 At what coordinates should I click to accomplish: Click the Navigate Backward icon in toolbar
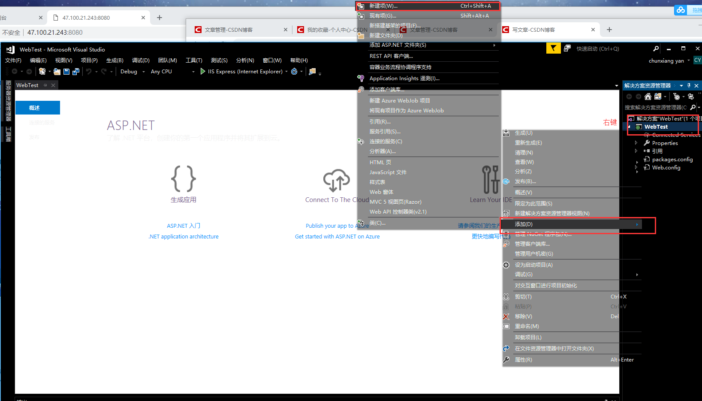(15, 71)
